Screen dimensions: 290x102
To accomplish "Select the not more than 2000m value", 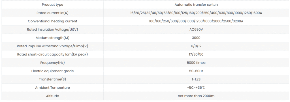I will 196,96.
